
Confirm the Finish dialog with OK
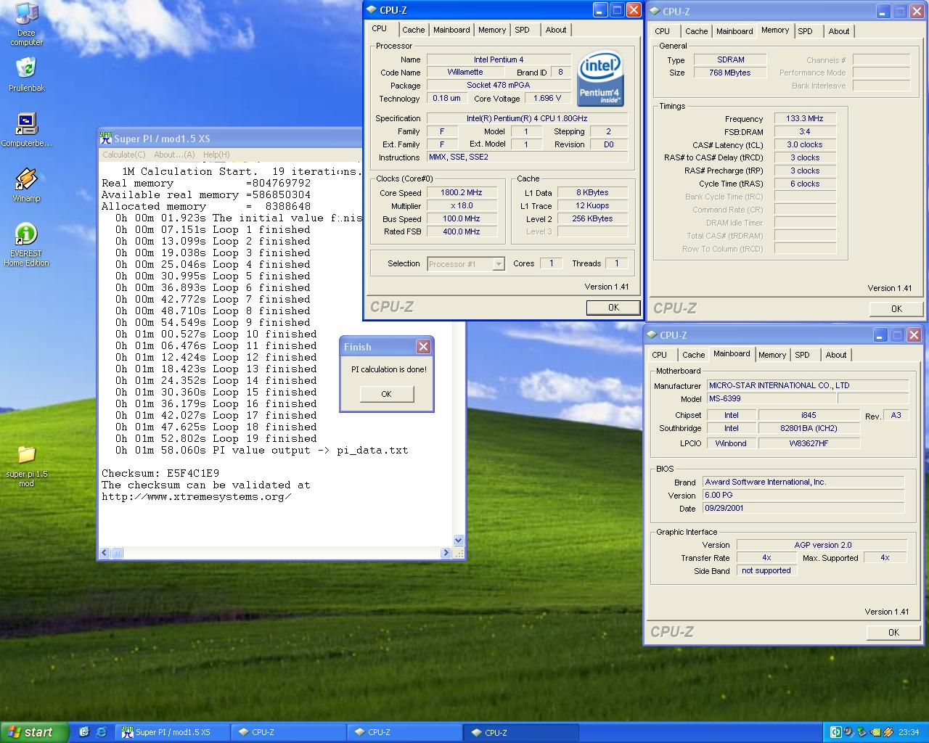tap(386, 394)
